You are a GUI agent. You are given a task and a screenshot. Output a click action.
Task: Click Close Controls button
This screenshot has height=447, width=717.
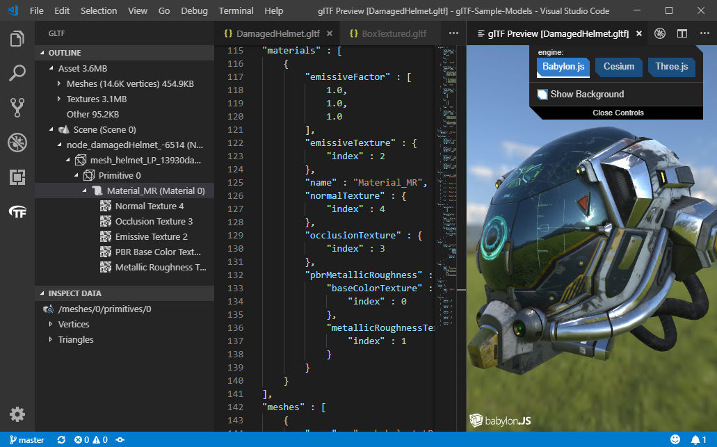pyautogui.click(x=618, y=113)
